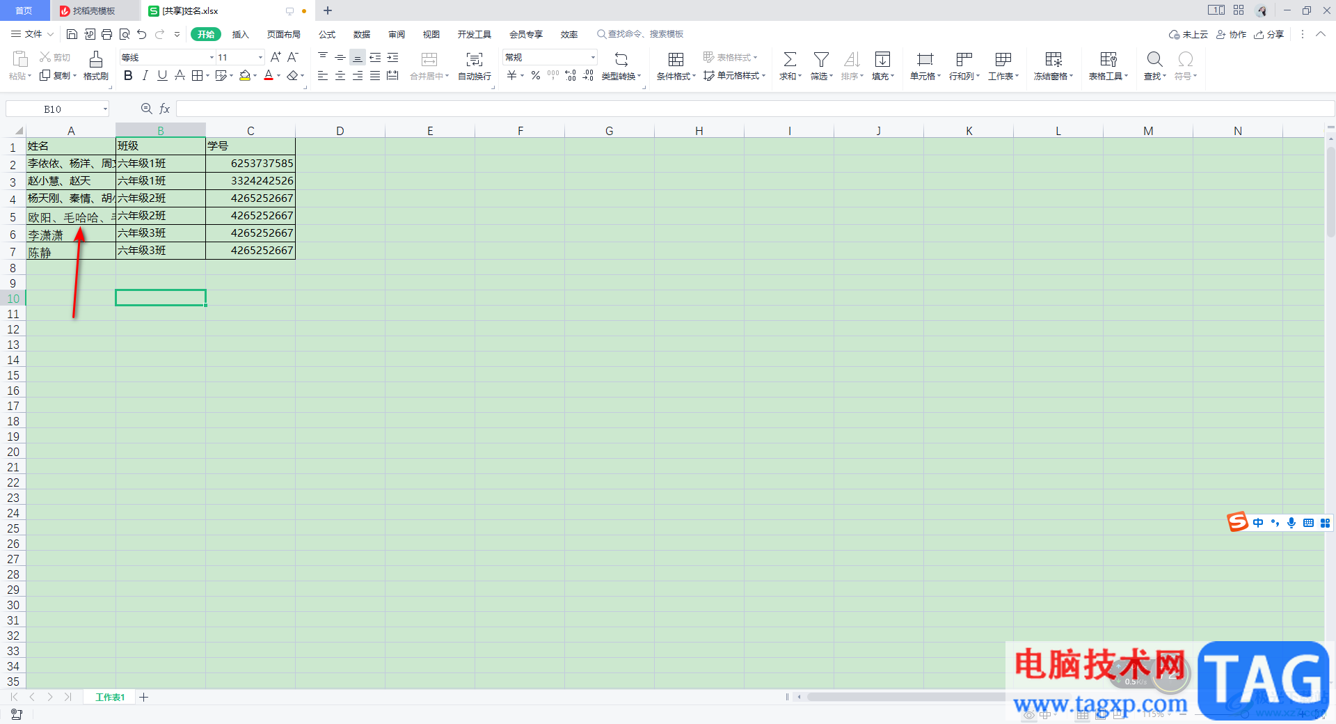Click the search commands box (查找命令)
Image resolution: width=1336 pixels, height=724 pixels.
click(x=640, y=34)
